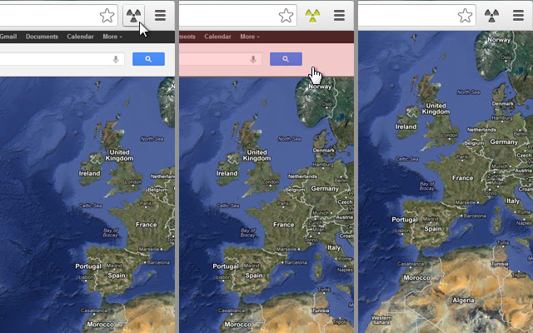Viewport: 533px width, 333px height.
Task: Expand the More dropdown in black bar
Action: (112, 37)
